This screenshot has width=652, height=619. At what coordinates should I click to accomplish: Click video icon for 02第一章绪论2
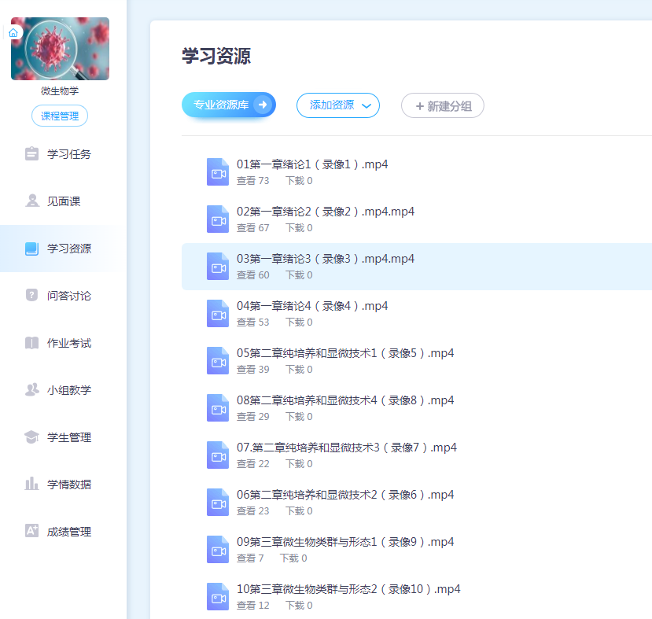click(x=218, y=219)
